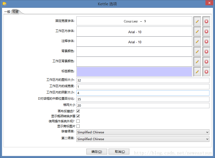Edit the 工作区内字体 font with pencil icon

[x=197, y=31]
